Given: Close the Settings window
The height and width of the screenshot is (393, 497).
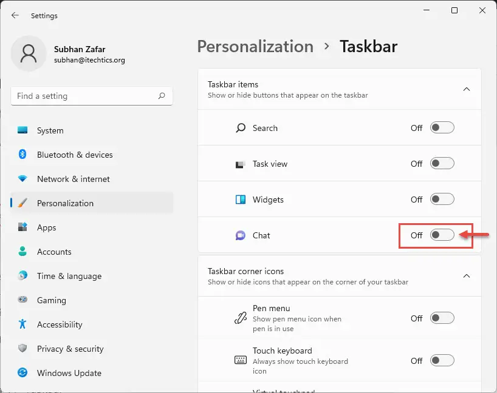Looking at the screenshot, I should coord(482,10).
